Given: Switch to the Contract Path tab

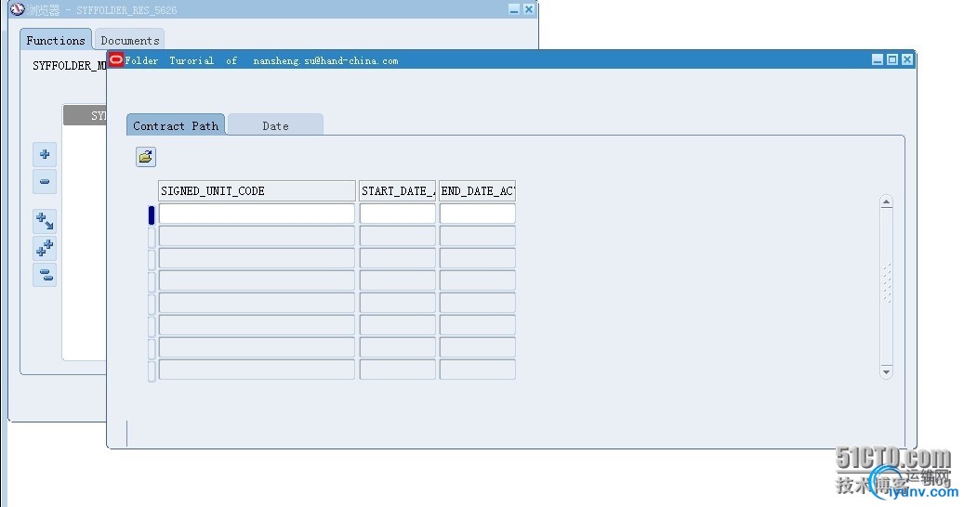Looking at the screenshot, I should pyautogui.click(x=176, y=125).
